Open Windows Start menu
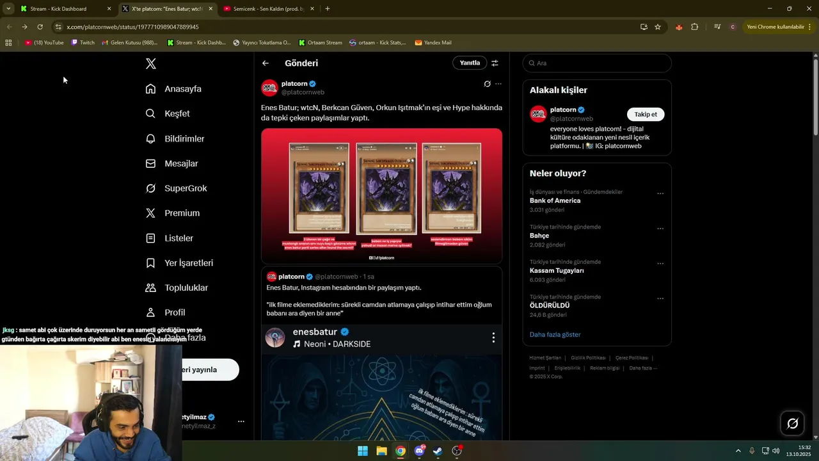 coord(363,451)
